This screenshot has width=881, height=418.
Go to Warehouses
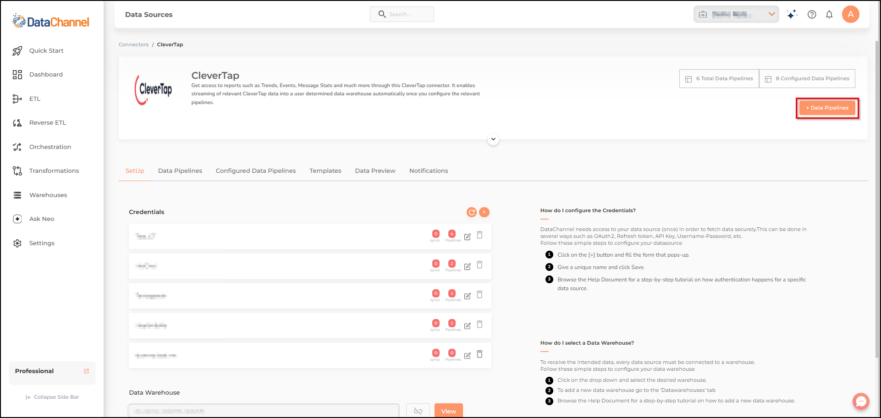[48, 195]
